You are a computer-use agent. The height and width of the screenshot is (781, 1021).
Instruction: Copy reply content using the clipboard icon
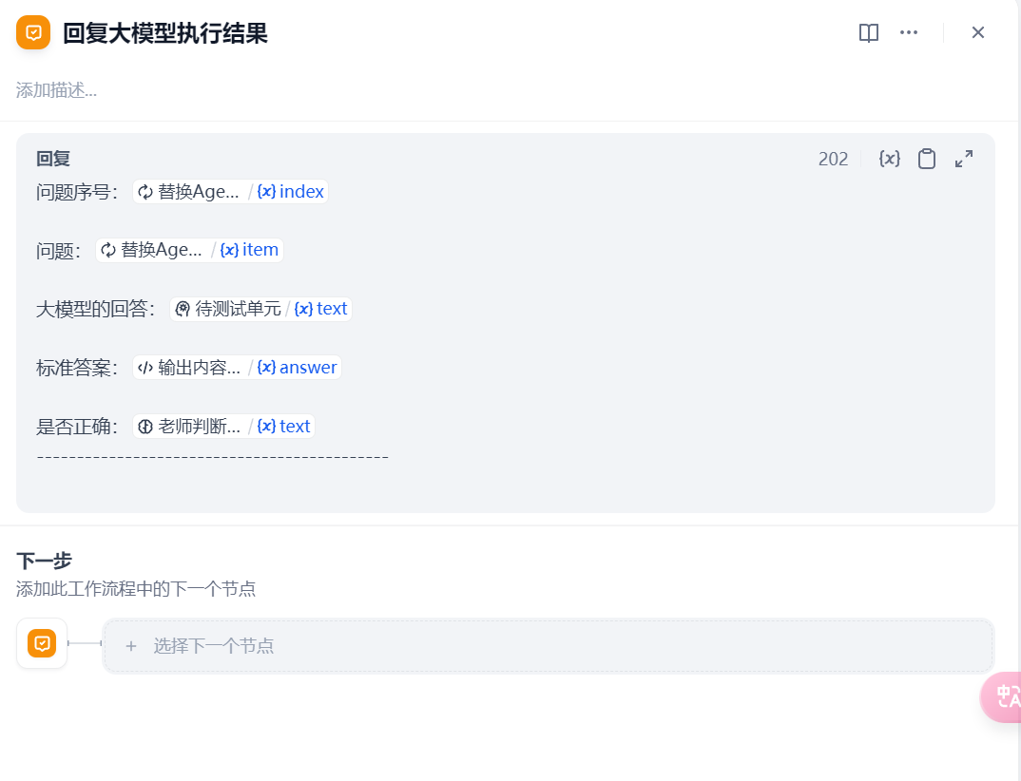[x=927, y=159]
